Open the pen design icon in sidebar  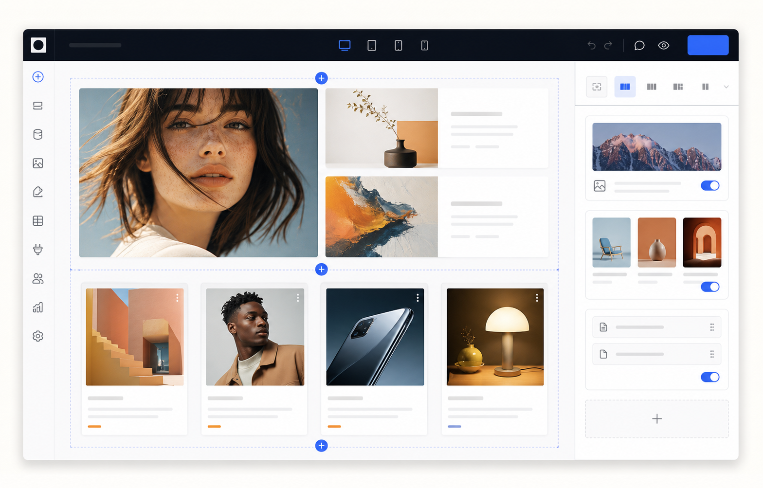(x=38, y=192)
